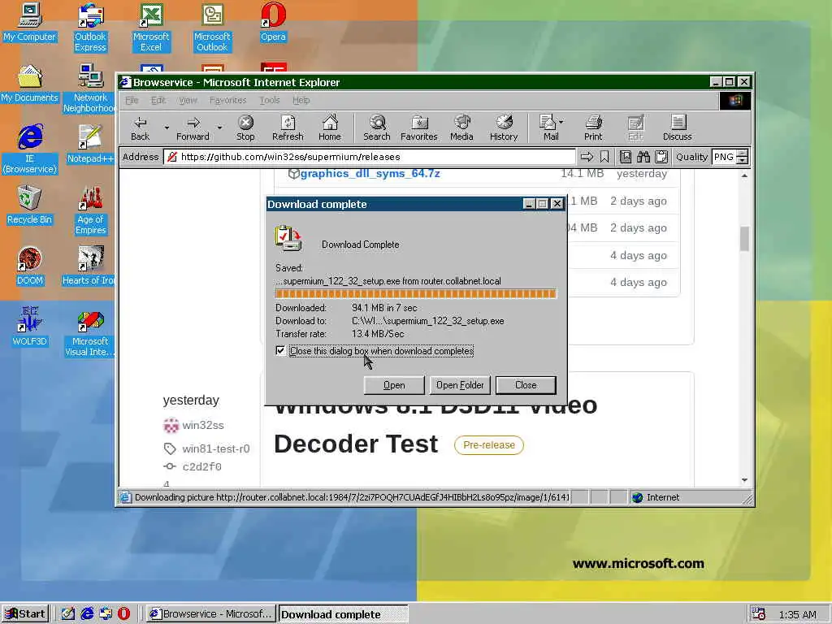832x624 pixels.
Task: Open the graphics_dll_syms_64.7z link
Action: (x=370, y=174)
